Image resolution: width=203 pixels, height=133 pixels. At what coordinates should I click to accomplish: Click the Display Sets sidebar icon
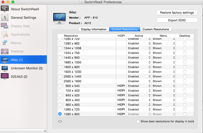[x=5, y=26]
